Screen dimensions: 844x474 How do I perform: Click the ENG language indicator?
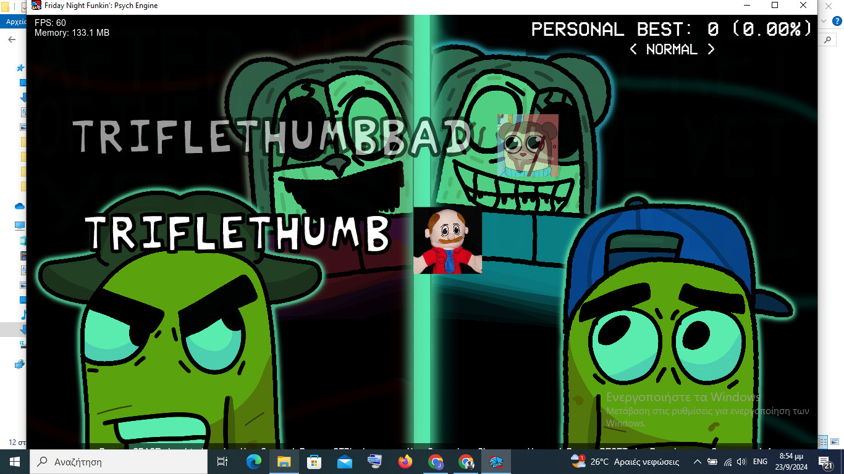tap(760, 462)
